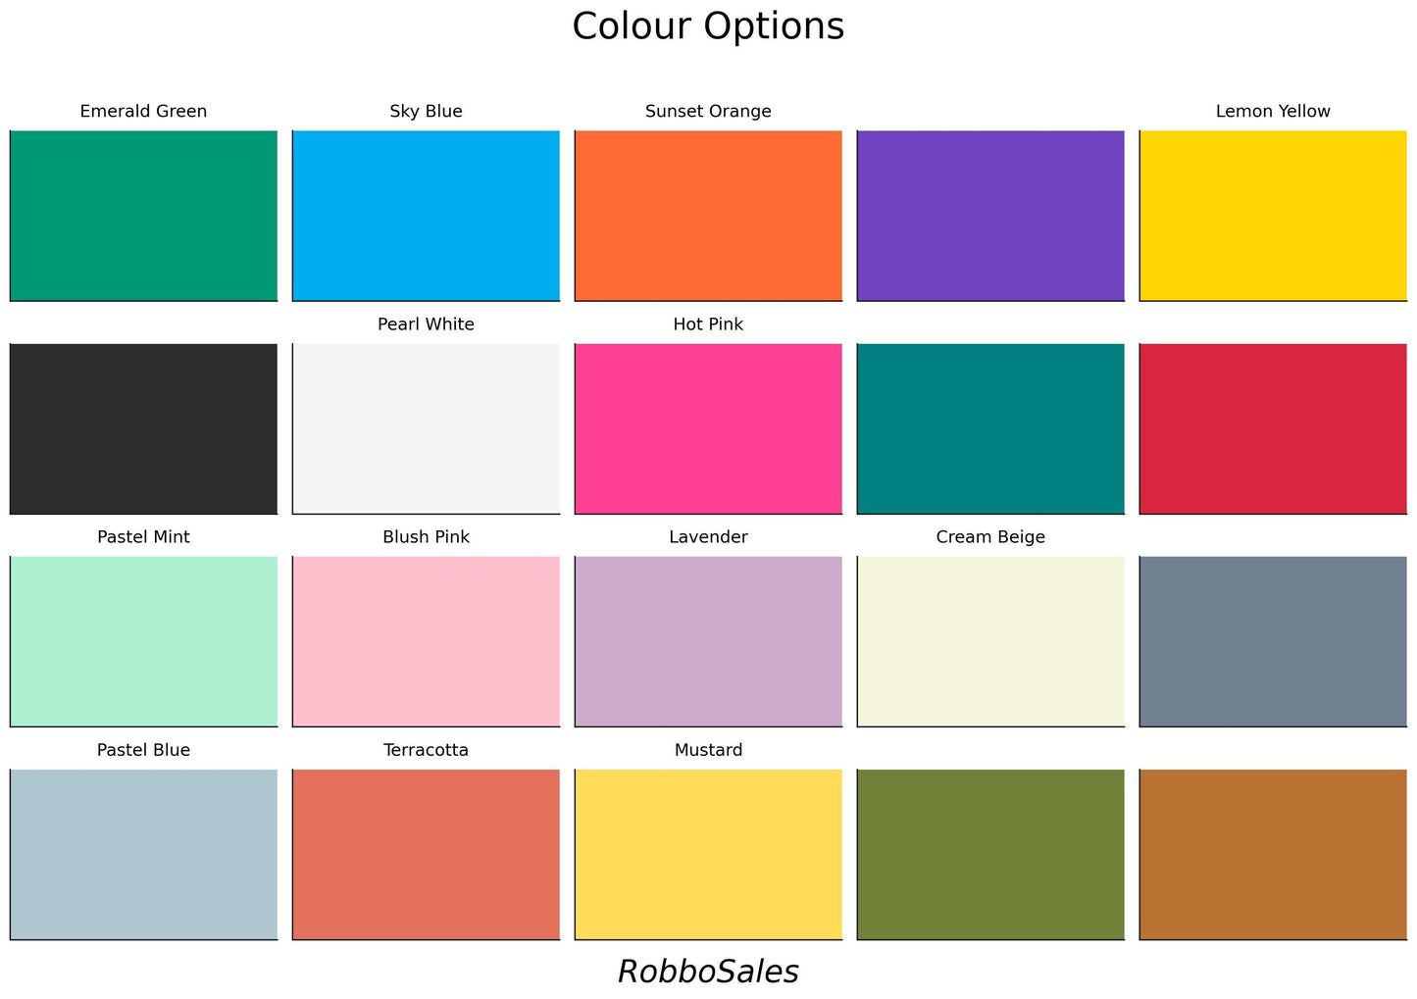
Task: Pick the unlabeled slate grey swatch
Action: coord(1273,641)
